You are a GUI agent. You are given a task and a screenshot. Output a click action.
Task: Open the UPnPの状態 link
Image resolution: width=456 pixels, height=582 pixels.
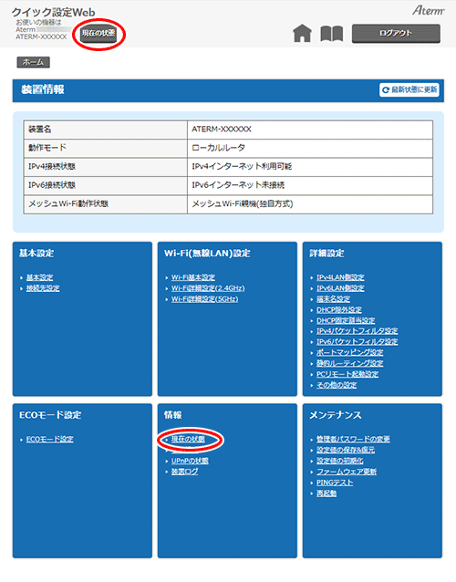(x=190, y=461)
